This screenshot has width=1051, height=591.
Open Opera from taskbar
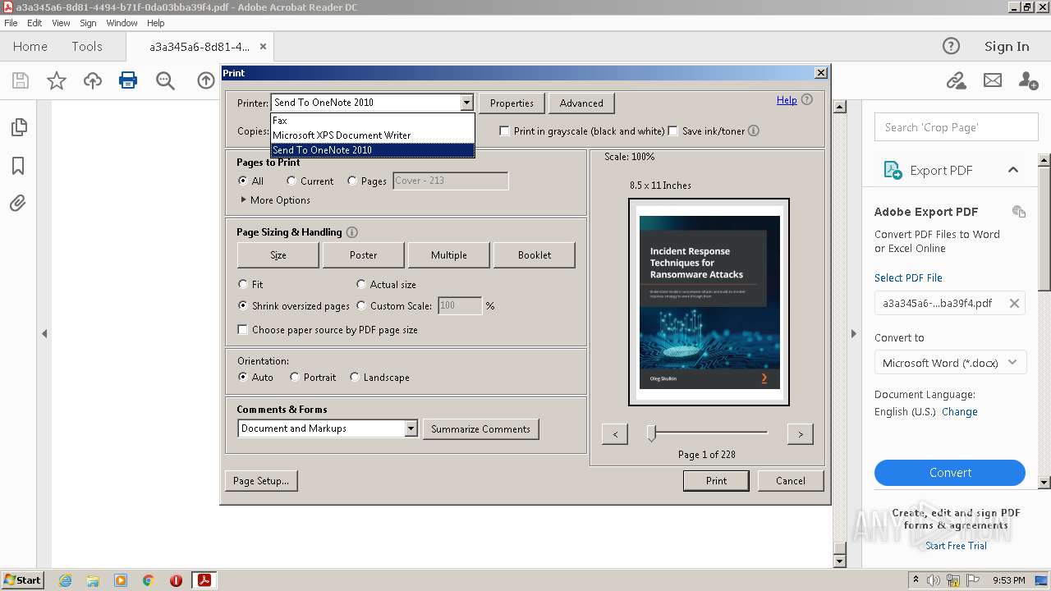176,580
